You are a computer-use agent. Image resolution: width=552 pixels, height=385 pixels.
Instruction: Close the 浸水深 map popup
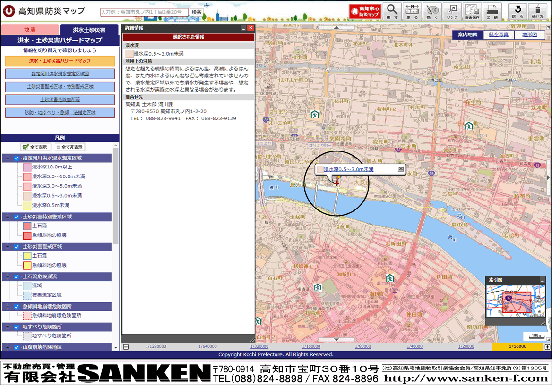click(x=401, y=169)
